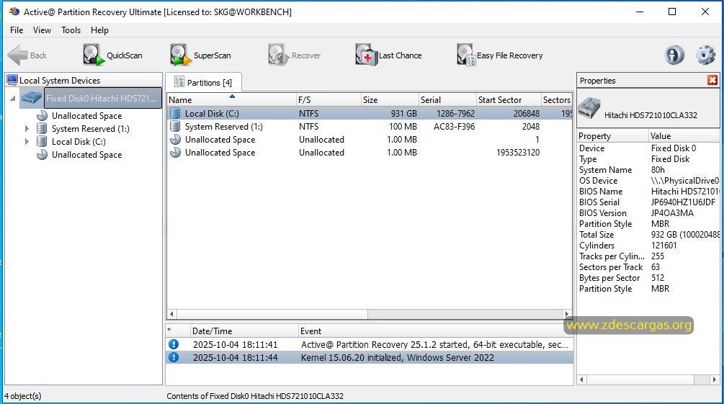Viewport: 724px width, 404px height.
Task: Click the partitions list horizontal scrollbar thumb
Action: point(272,314)
